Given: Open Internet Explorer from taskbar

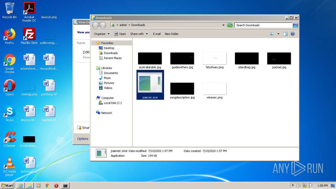Looking at the screenshot, I should (x=21, y=186).
